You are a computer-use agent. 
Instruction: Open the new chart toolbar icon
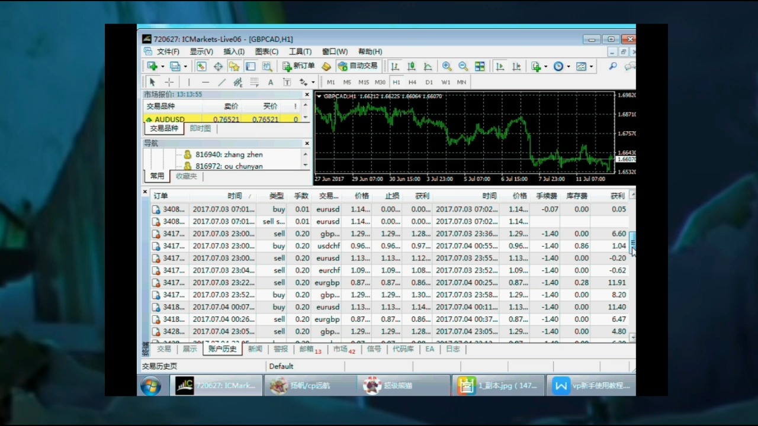pyautogui.click(x=153, y=66)
